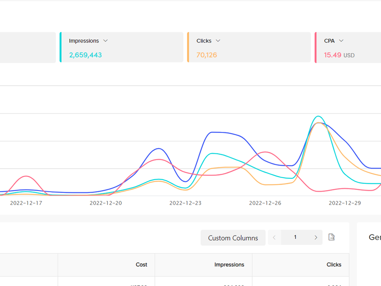Click the 15.49 USD CPA value
Screen dimensions: 381x286
tap(339, 55)
